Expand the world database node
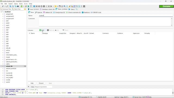174x98 pixels. [3, 82]
